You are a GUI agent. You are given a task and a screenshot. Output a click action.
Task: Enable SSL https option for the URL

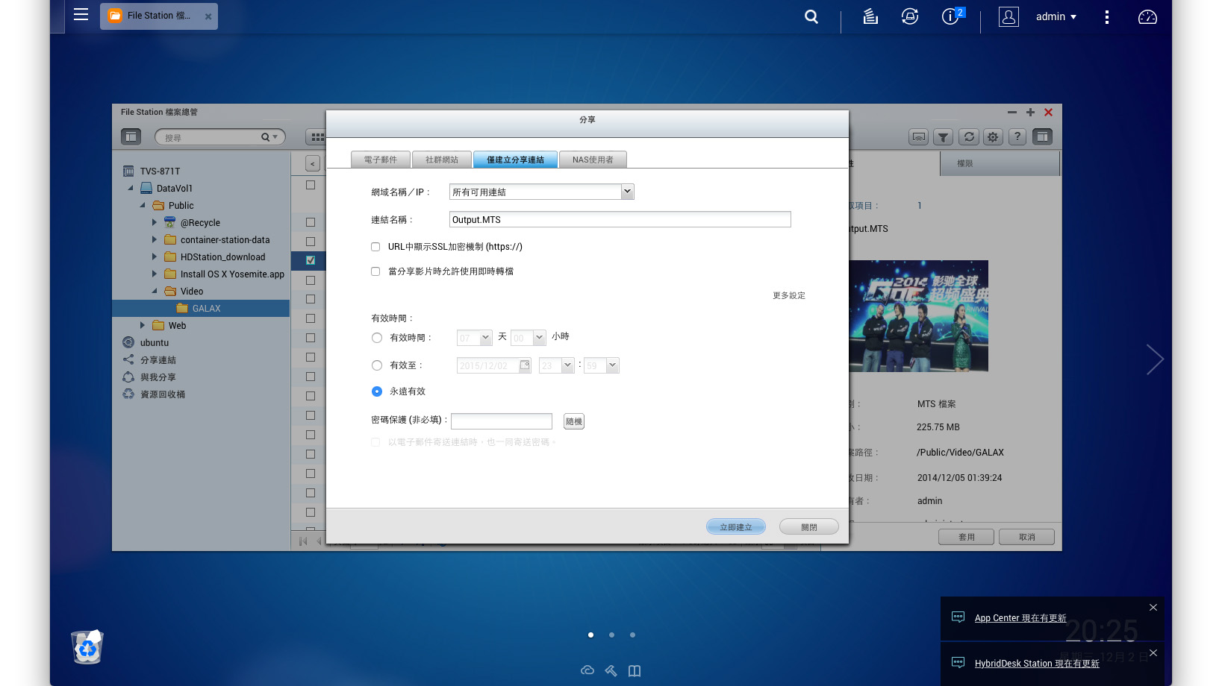pyautogui.click(x=375, y=247)
